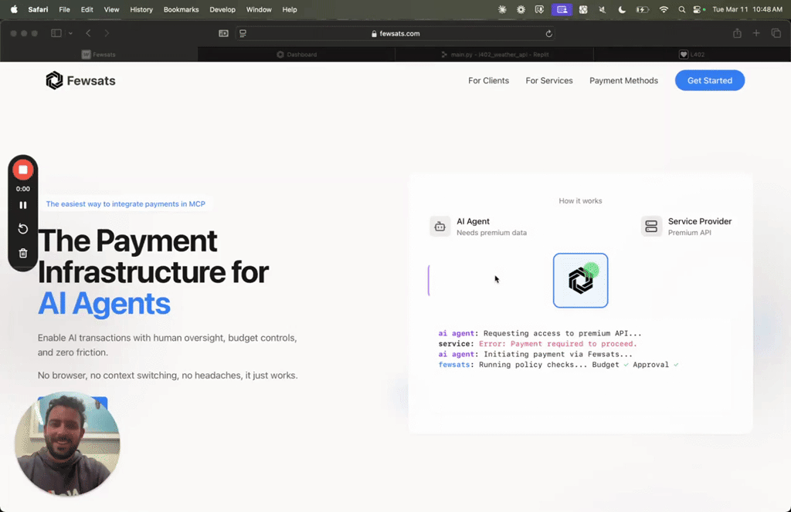Delete the recording with the trash icon
Screen dimensions: 791x512
(22, 253)
